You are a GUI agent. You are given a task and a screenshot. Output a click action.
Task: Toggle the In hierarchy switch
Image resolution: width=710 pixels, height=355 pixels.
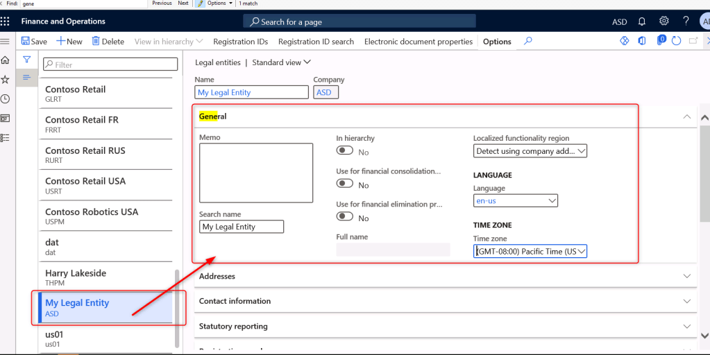(345, 152)
